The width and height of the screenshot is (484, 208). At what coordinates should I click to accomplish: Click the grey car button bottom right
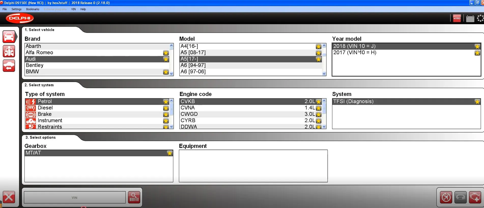(461, 197)
